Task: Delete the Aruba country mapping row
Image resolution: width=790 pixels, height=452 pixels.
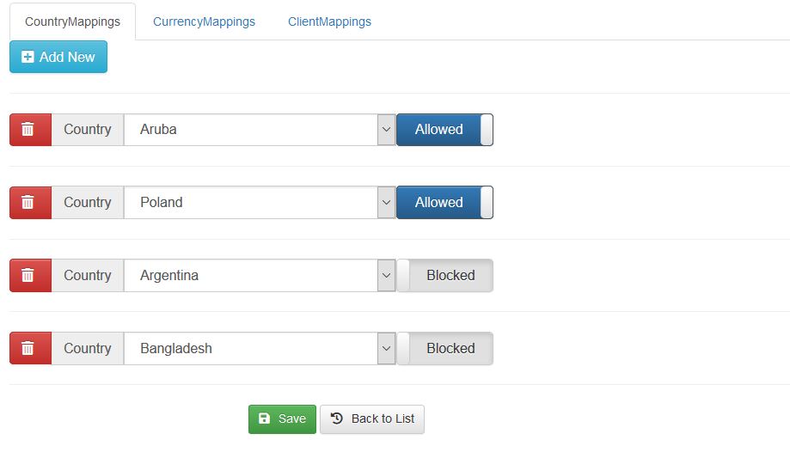Action: [x=28, y=130]
